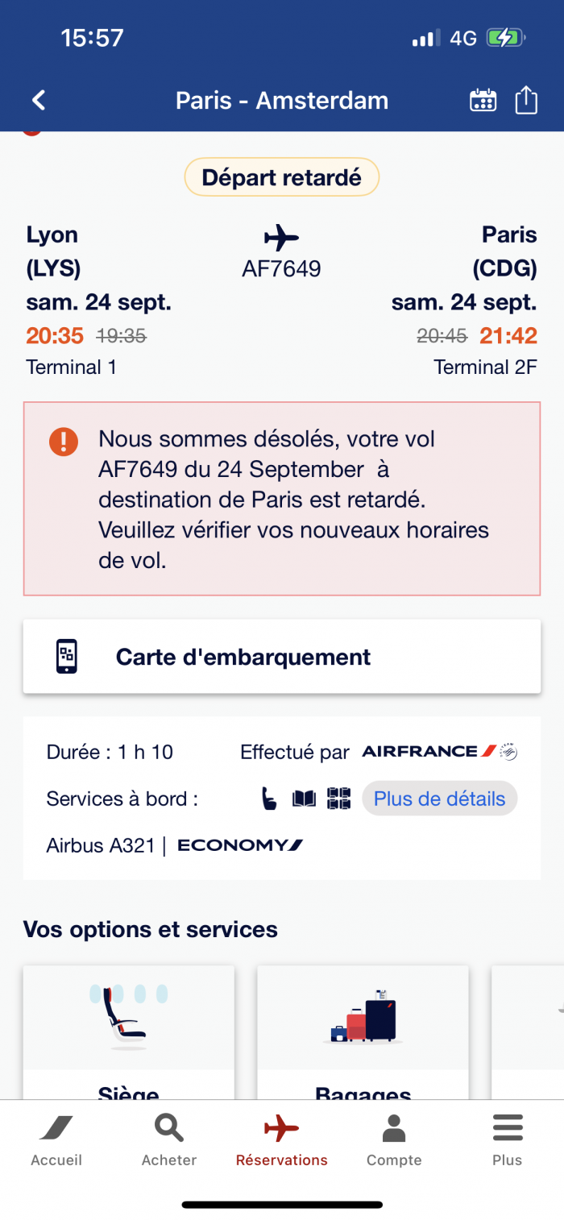Open Carte d'embarquement
Image resolution: width=564 pixels, height=1220 pixels.
[282, 657]
